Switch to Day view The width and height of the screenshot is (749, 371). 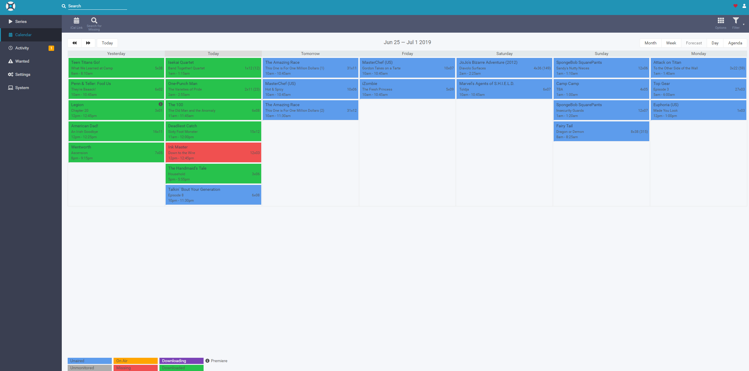[715, 43]
